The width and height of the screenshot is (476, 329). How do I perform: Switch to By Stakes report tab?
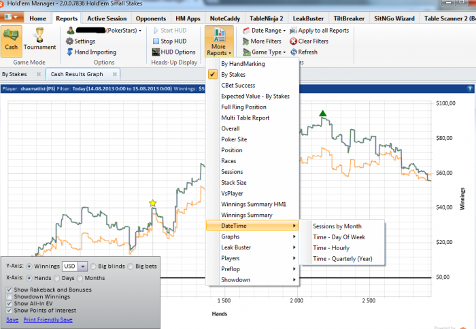(14, 74)
